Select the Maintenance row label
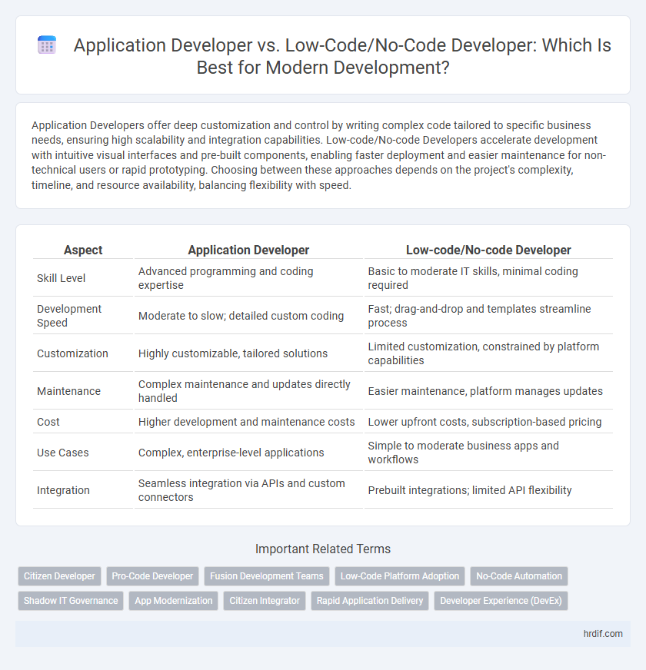This screenshot has height=670, width=646. click(x=68, y=391)
